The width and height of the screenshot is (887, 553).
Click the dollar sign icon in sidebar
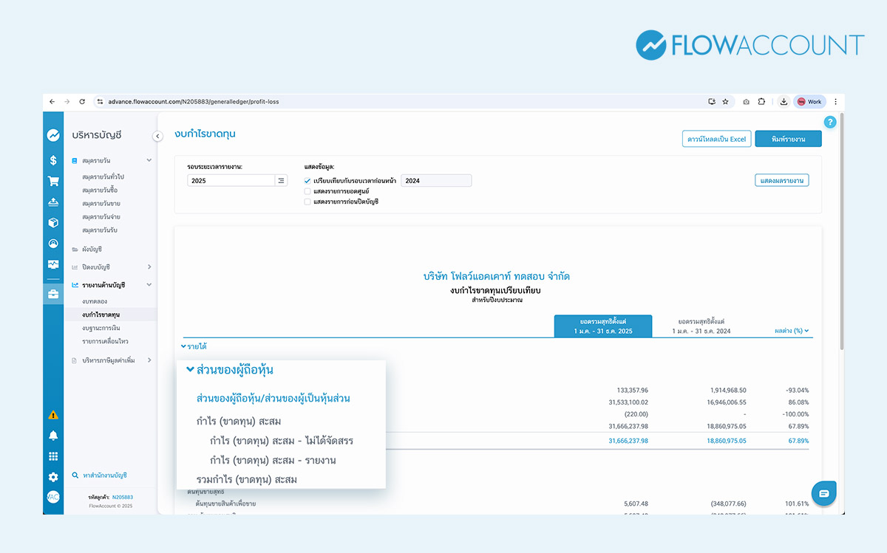(x=53, y=160)
